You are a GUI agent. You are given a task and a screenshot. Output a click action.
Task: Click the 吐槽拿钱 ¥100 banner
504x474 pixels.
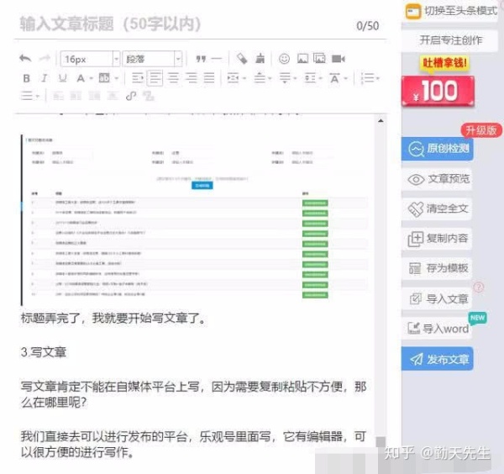(438, 83)
